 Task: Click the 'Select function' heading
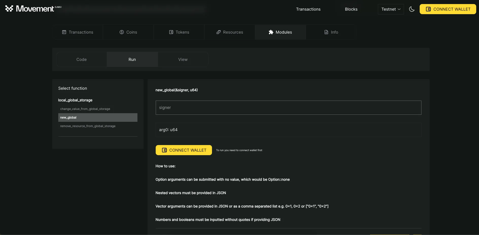73,88
